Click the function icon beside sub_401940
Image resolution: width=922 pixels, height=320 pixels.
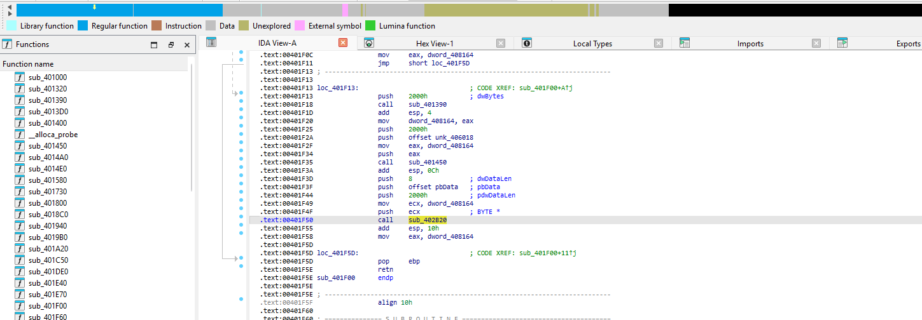[20, 226]
